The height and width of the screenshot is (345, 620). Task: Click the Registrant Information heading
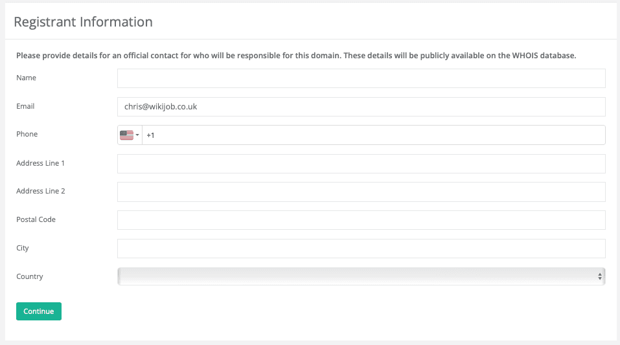click(x=83, y=22)
